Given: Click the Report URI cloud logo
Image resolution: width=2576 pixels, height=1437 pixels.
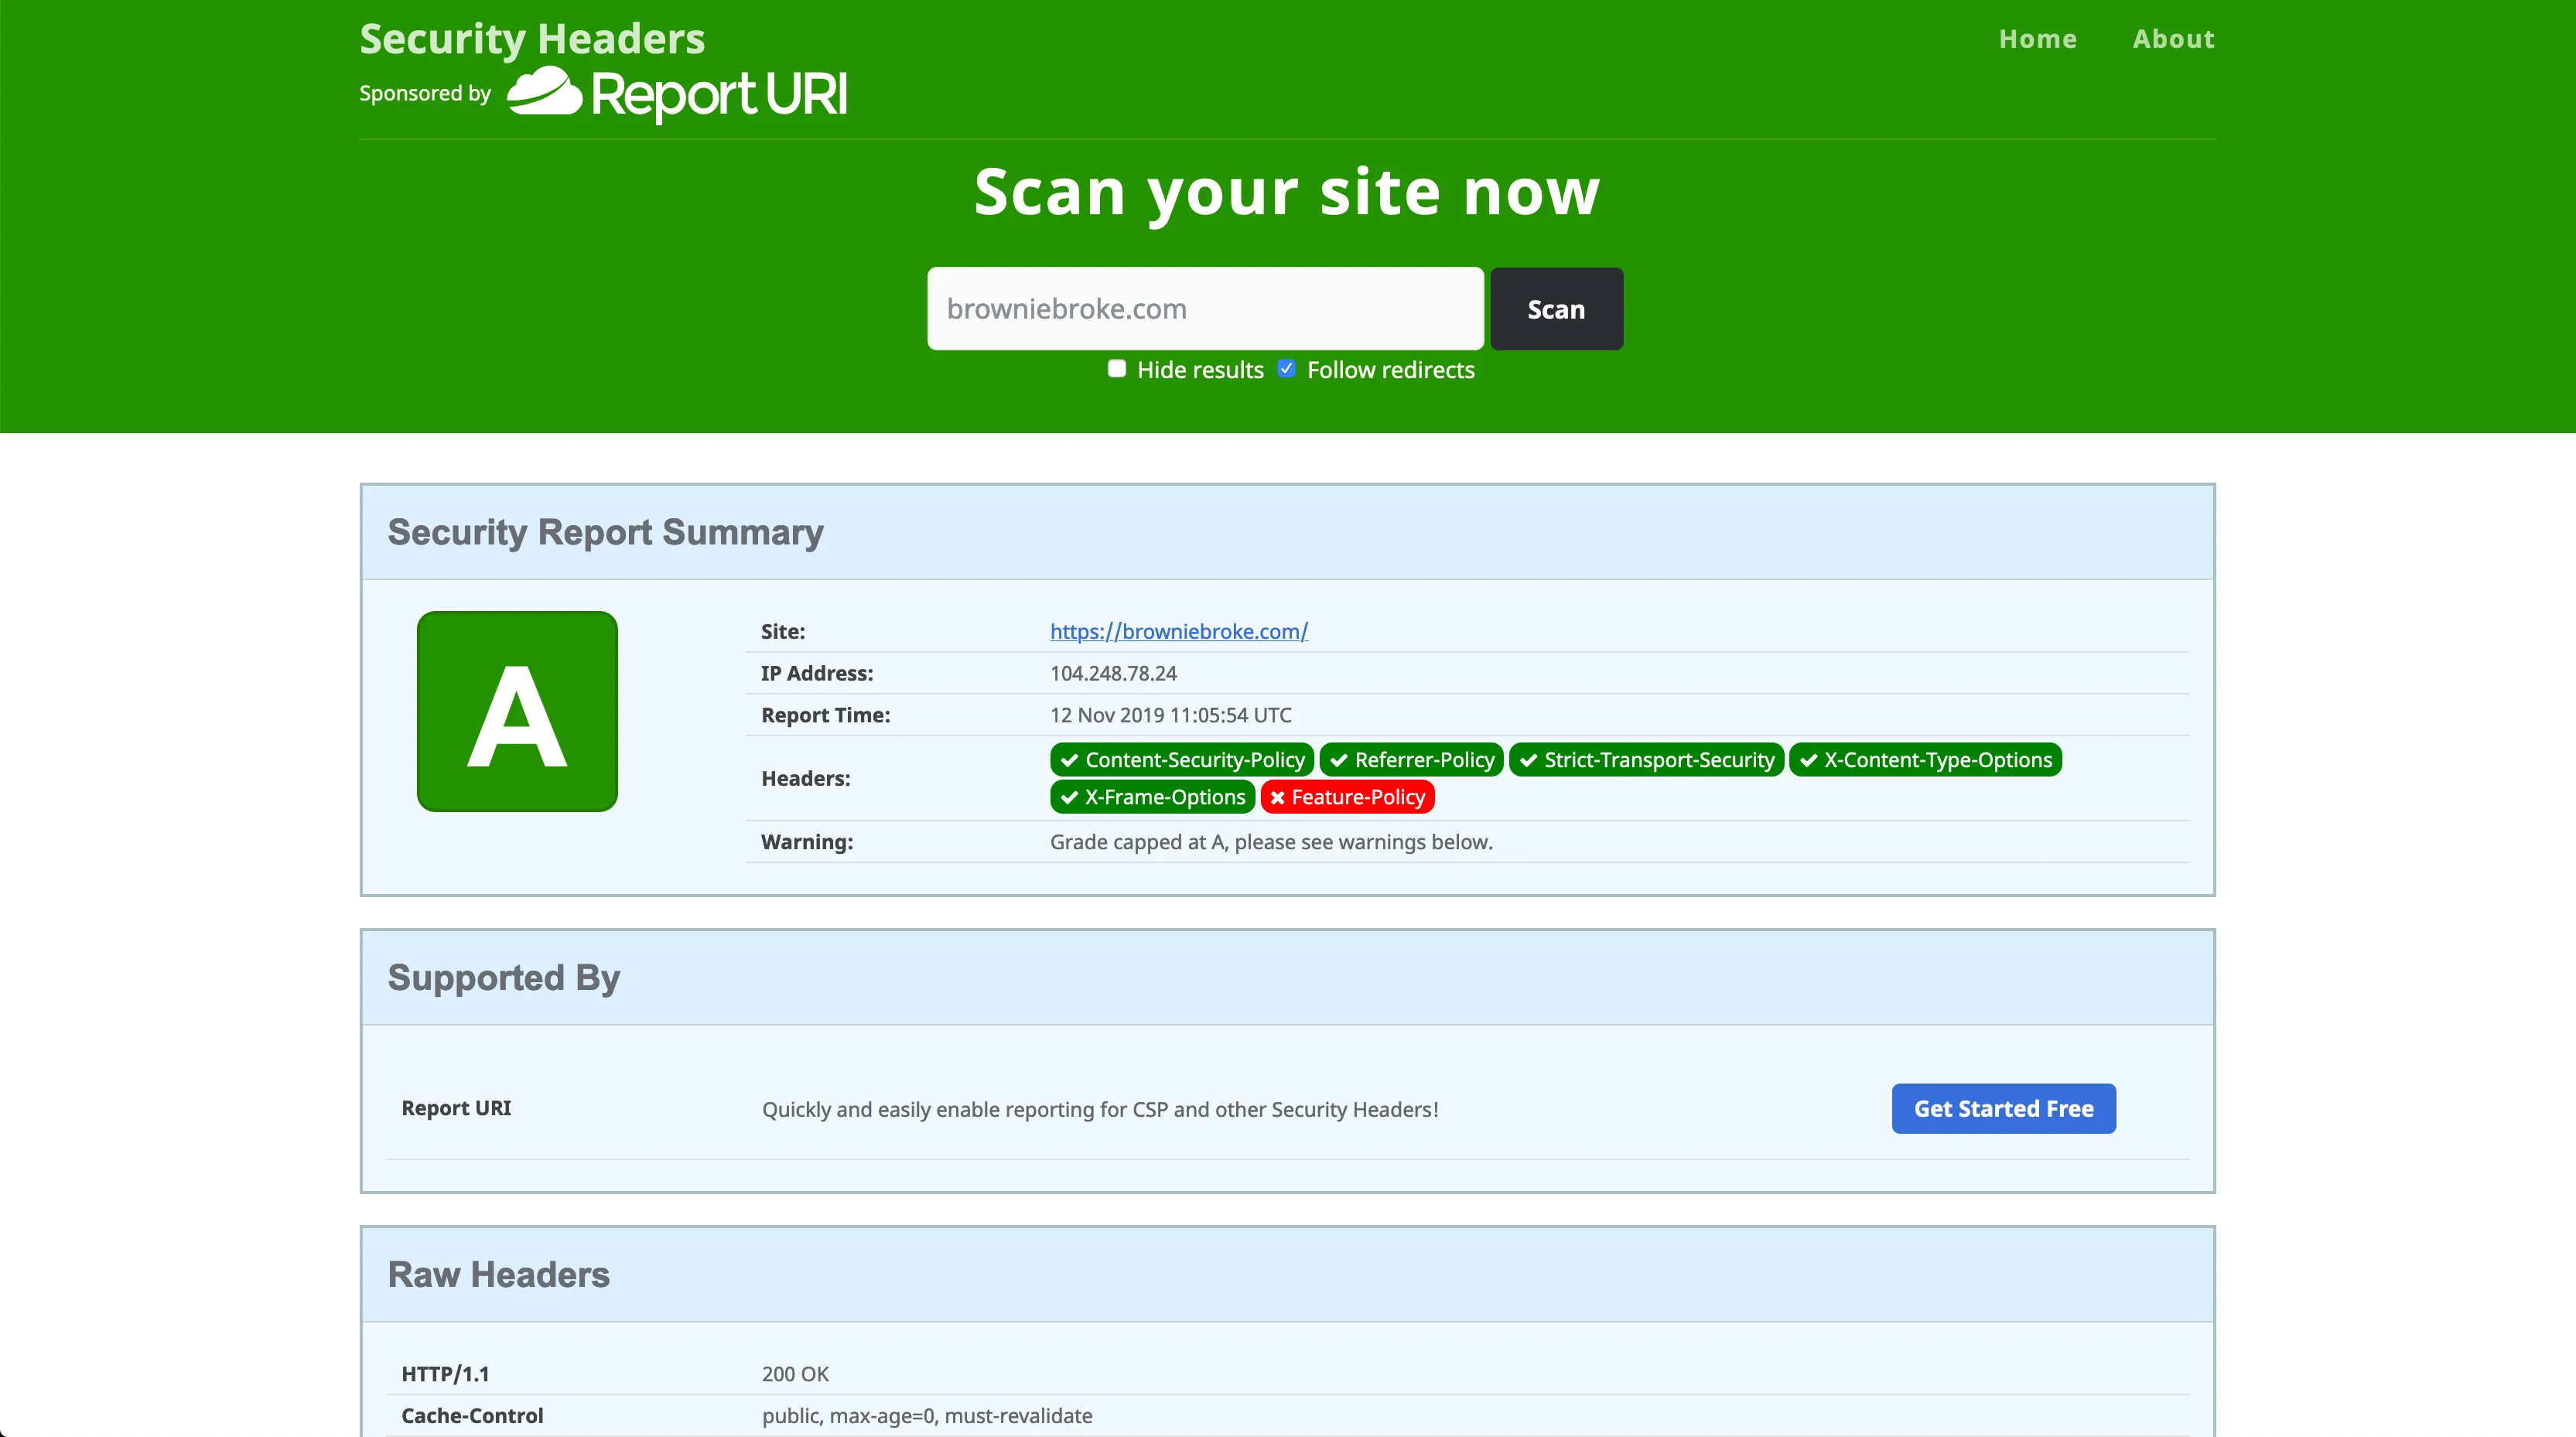Looking at the screenshot, I should click(545, 93).
